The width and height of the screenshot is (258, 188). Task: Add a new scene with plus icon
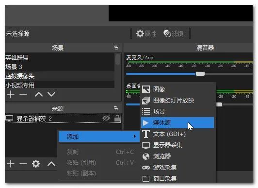(11, 94)
